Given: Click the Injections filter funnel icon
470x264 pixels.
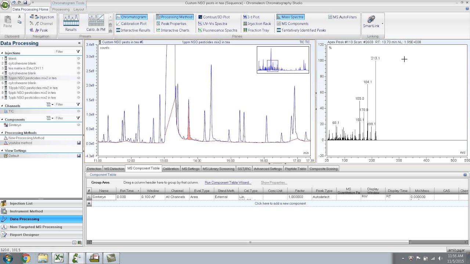Looking at the screenshot, I should click(x=78, y=52).
